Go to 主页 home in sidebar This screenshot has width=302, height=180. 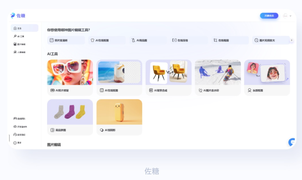coord(25,28)
